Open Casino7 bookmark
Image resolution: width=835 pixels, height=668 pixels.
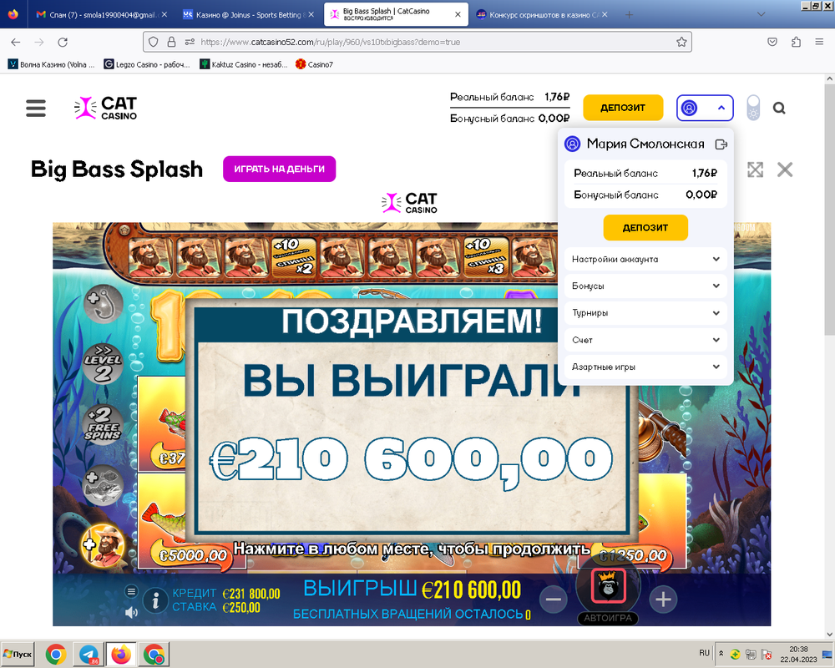[314, 64]
